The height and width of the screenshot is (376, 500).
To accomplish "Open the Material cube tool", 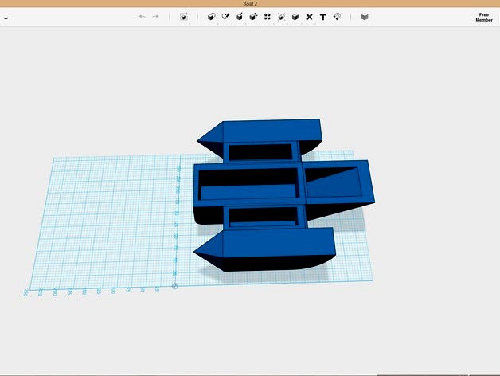I will tap(365, 17).
